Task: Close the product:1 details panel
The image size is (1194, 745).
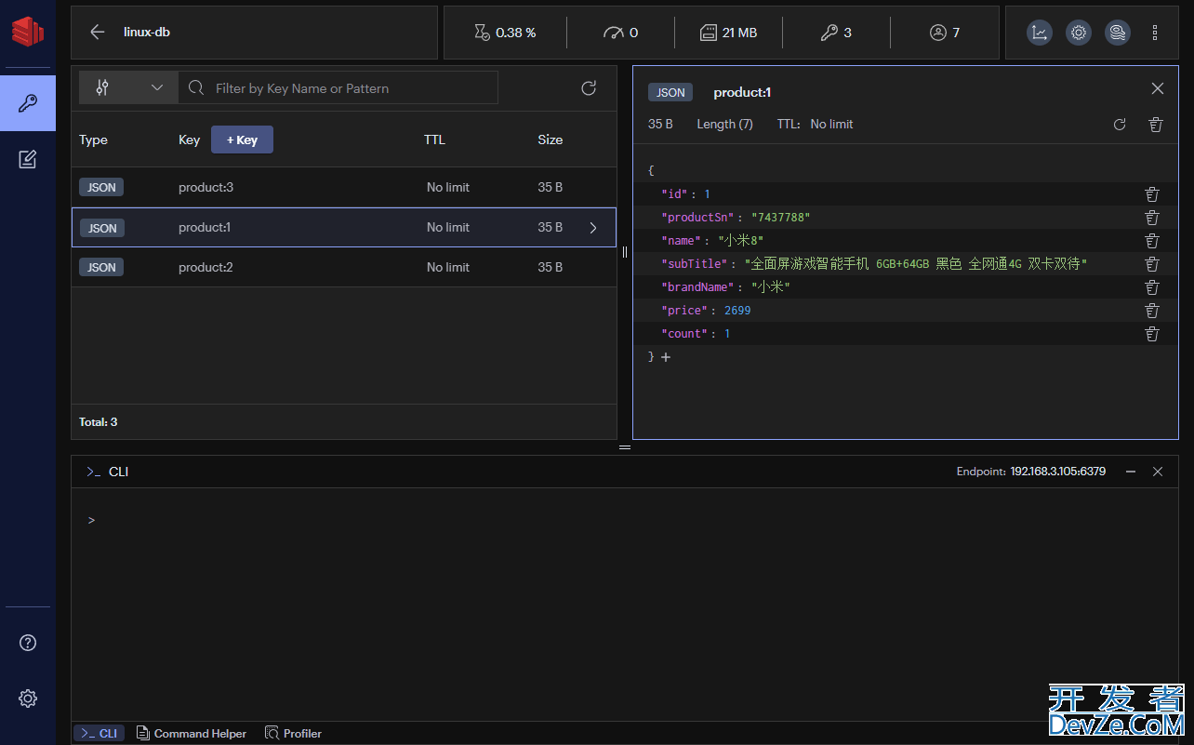Action: click(1158, 88)
